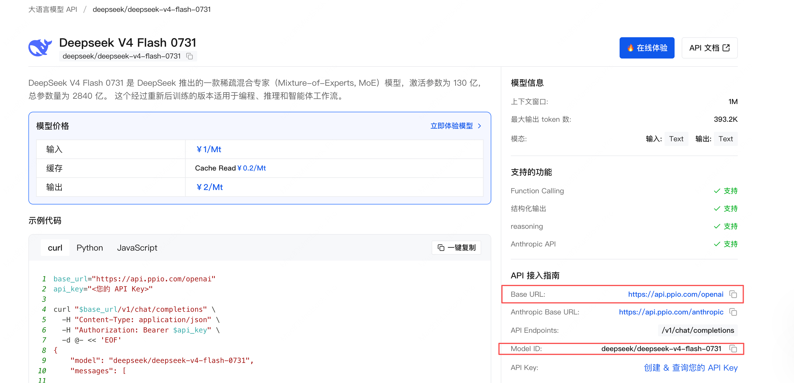The image size is (794, 383).
Task: Copy the Model ID value
Action: coord(733,348)
